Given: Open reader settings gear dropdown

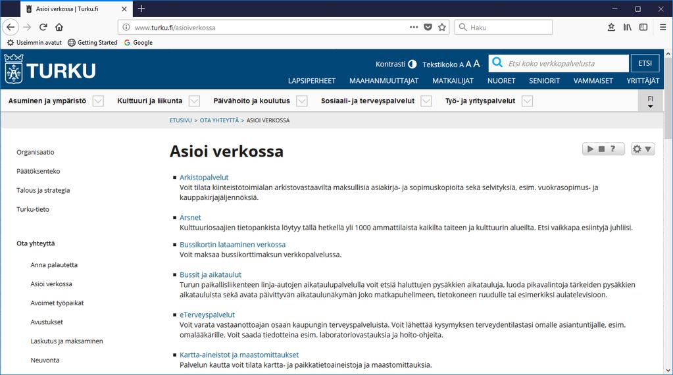Looking at the screenshot, I should pyautogui.click(x=643, y=149).
